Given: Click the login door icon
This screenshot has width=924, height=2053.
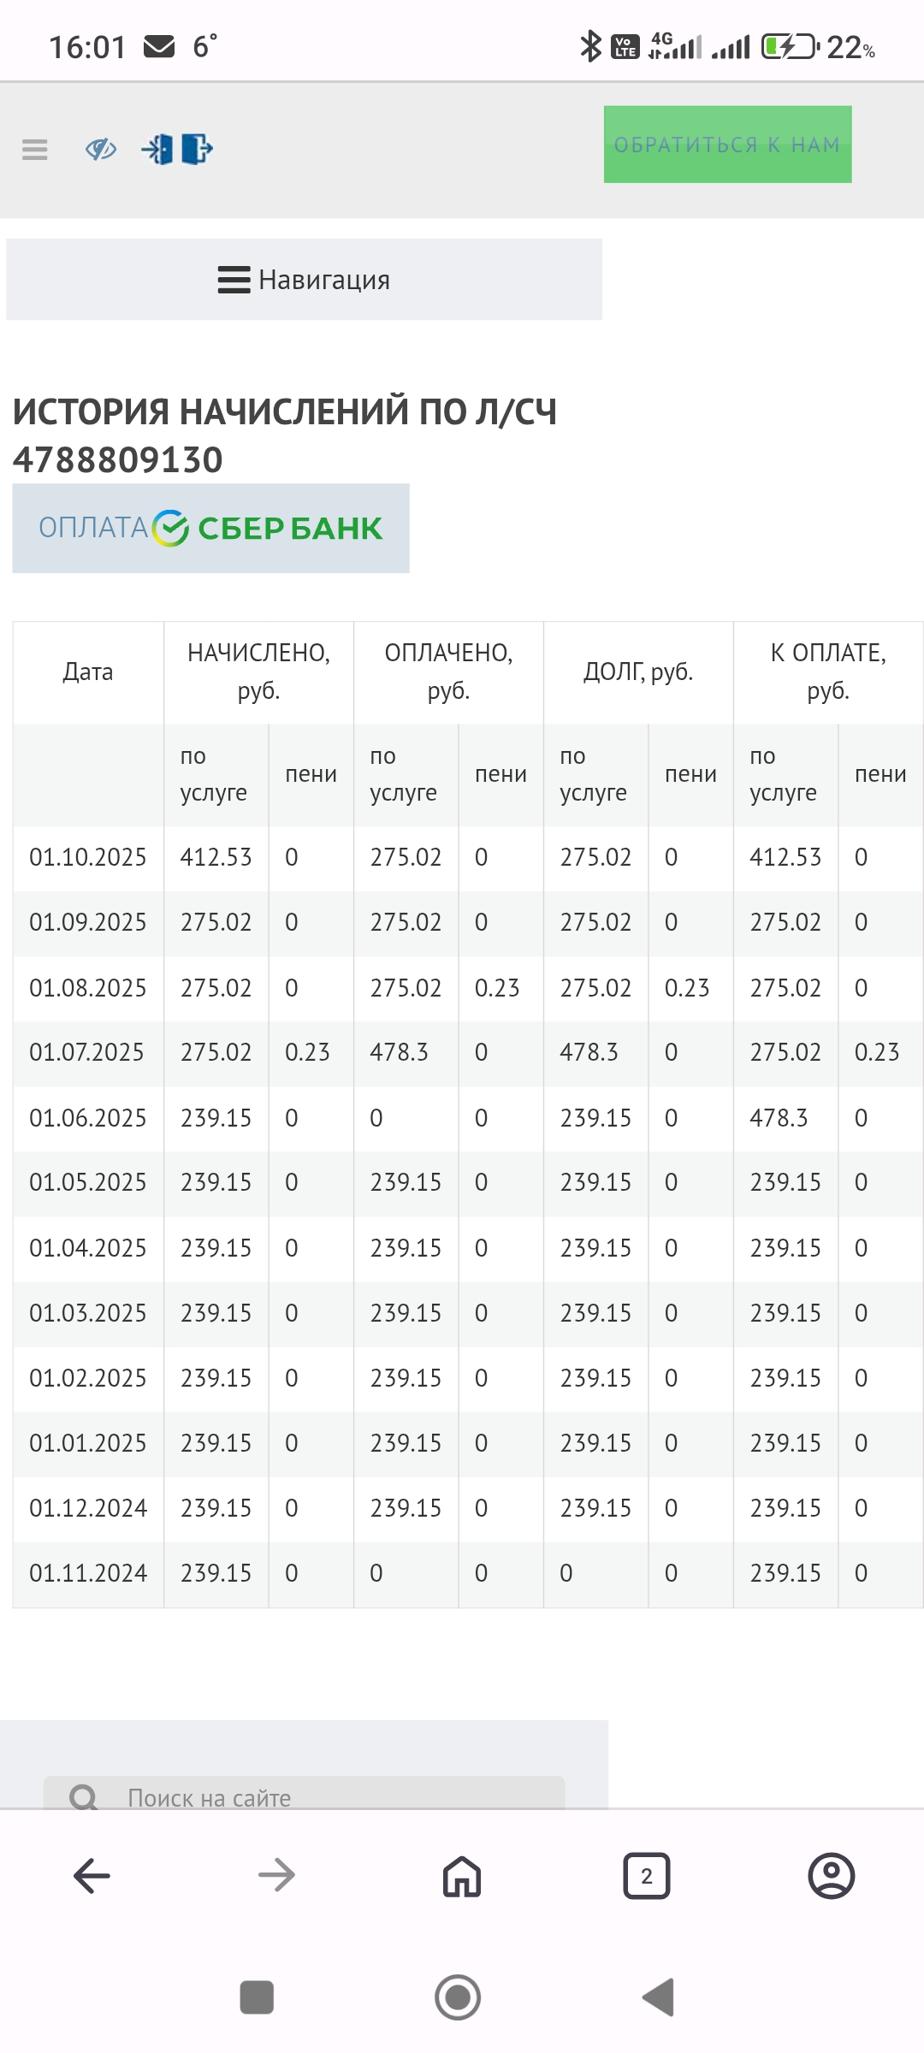Looking at the screenshot, I should tap(158, 150).
